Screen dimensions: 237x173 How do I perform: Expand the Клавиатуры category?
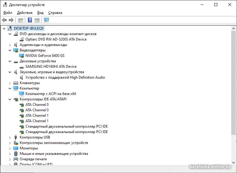10,83
